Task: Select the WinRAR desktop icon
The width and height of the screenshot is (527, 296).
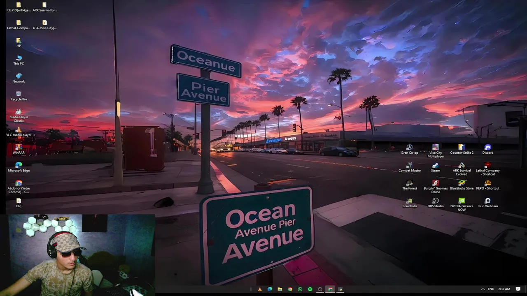Action: point(19,149)
